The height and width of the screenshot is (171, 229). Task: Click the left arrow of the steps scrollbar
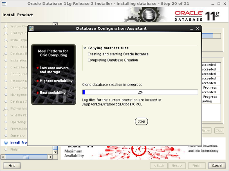coord(3,157)
